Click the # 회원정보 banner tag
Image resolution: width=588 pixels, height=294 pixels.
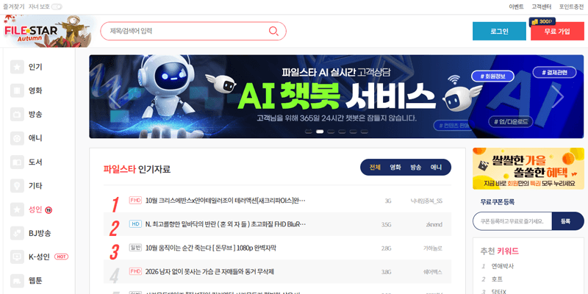[492, 76]
